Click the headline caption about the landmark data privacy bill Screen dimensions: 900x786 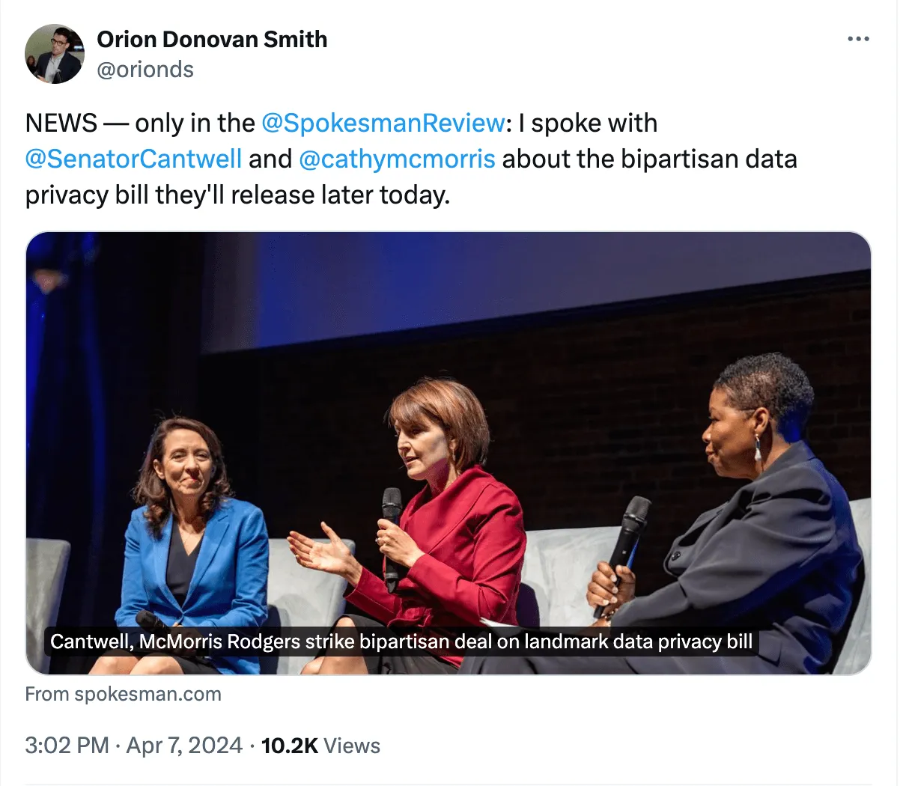click(401, 642)
